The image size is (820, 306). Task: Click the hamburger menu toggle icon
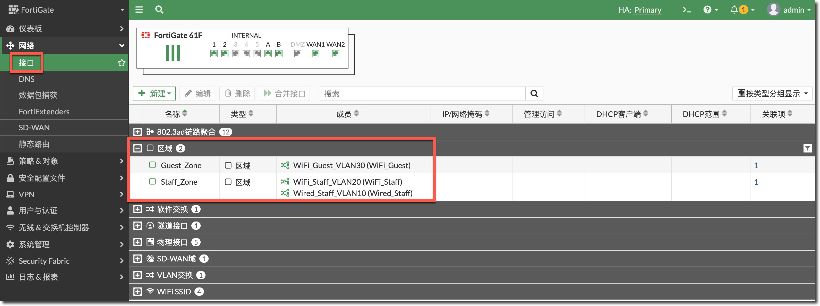139,10
